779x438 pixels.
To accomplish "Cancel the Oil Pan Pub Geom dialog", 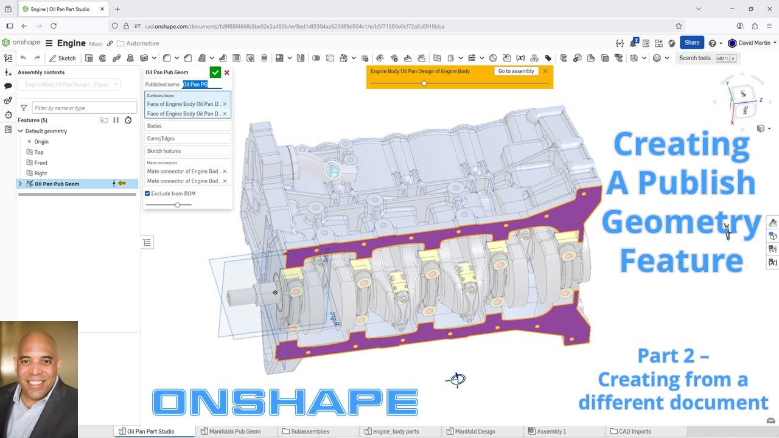I will (x=227, y=72).
